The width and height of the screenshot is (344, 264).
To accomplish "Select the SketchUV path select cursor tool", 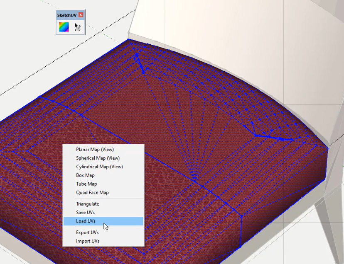I will coord(78,27).
